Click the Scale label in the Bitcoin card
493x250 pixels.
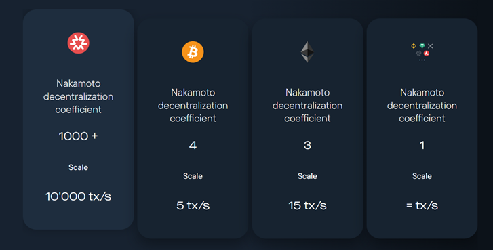[x=193, y=176]
